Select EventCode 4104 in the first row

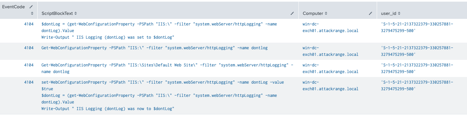(x=29, y=24)
